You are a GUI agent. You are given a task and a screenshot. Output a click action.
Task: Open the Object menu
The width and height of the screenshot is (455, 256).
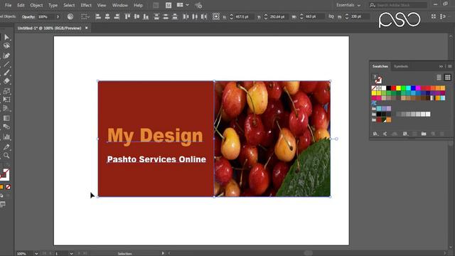point(36,5)
